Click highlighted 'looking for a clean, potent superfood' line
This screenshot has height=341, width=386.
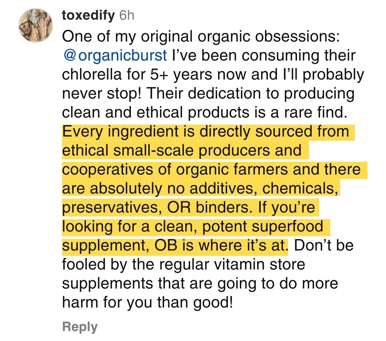point(192,226)
